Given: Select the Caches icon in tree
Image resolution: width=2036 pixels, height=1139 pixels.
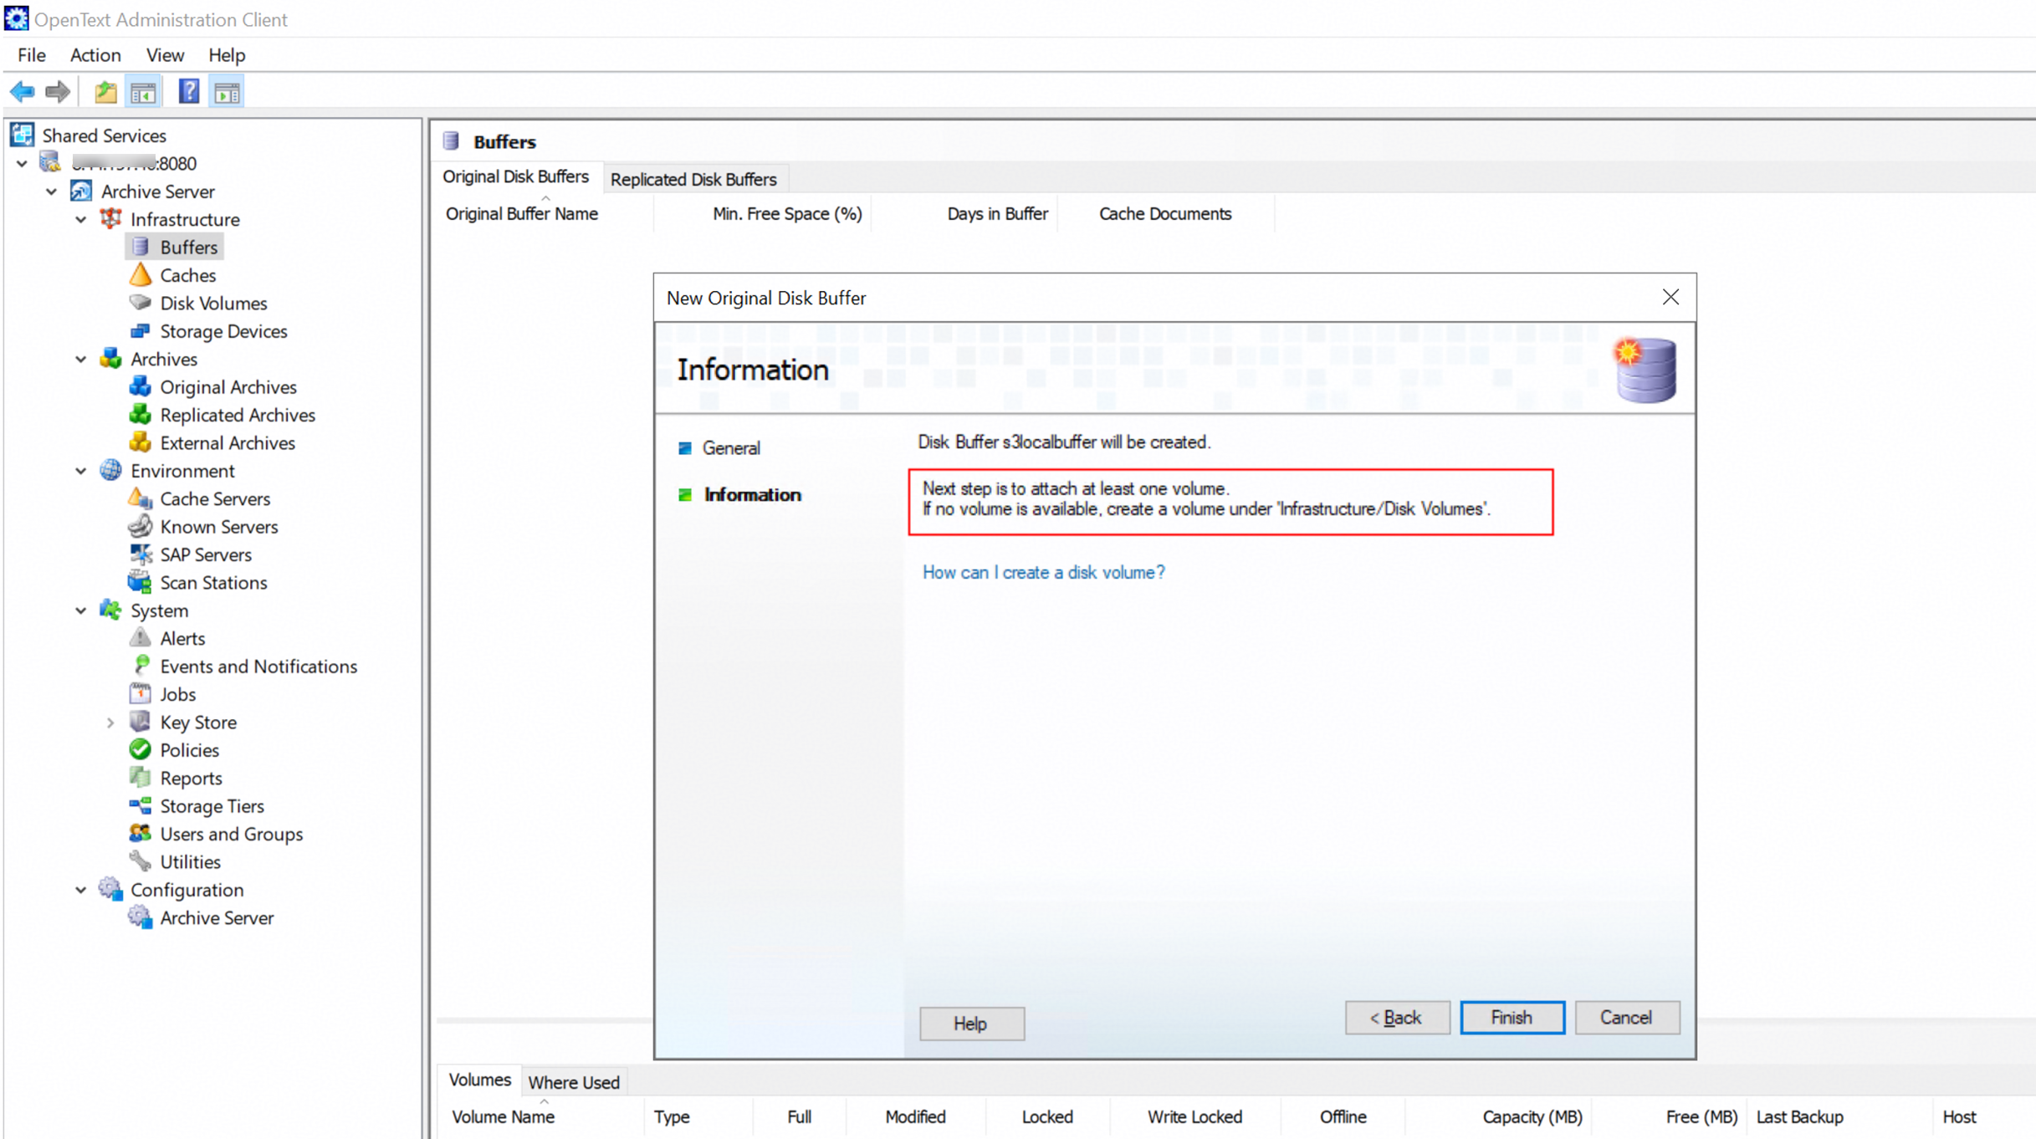Looking at the screenshot, I should click(141, 275).
